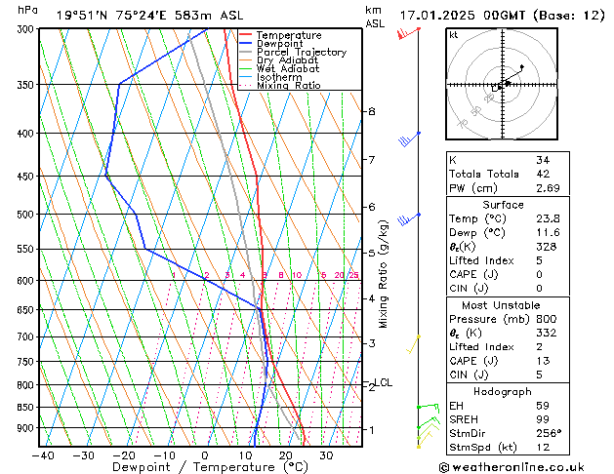Click the SREH value '99'
The height and width of the screenshot is (474, 614).
543,419
